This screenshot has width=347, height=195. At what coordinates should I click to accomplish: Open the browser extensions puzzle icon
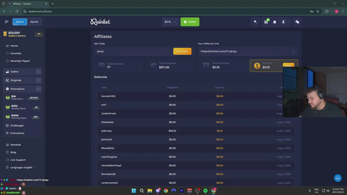click(327, 11)
